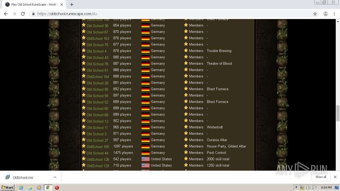Close the Old School RuneScape tab
The image size is (340, 191).
(62, 5)
